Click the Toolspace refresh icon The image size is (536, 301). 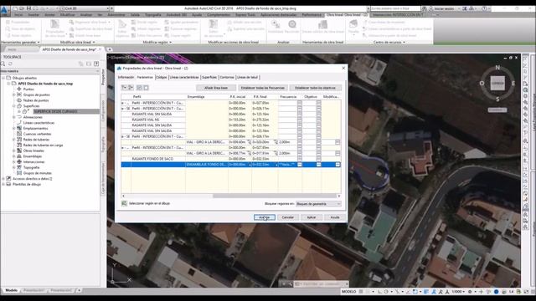10,64
